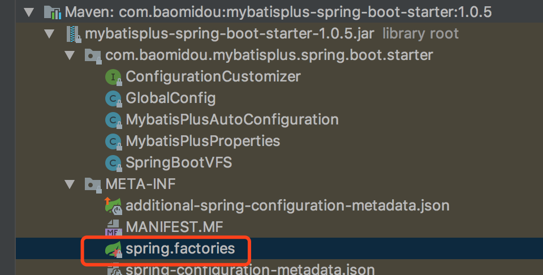Select the MybatisPlusAutoConfiguration class
543x275 pixels.
[232, 119]
